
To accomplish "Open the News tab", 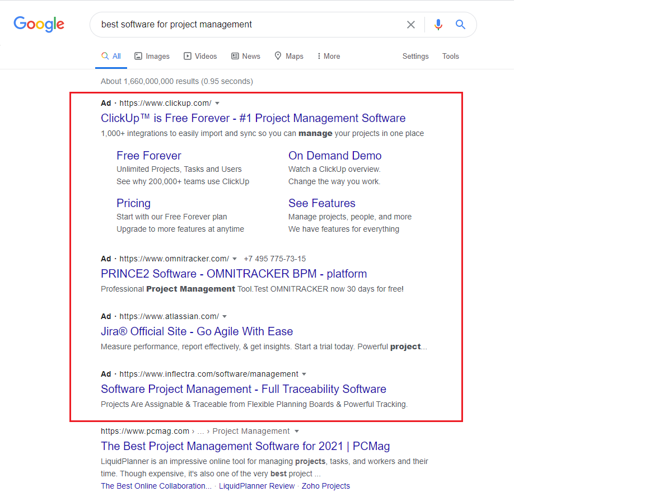I will pos(246,57).
